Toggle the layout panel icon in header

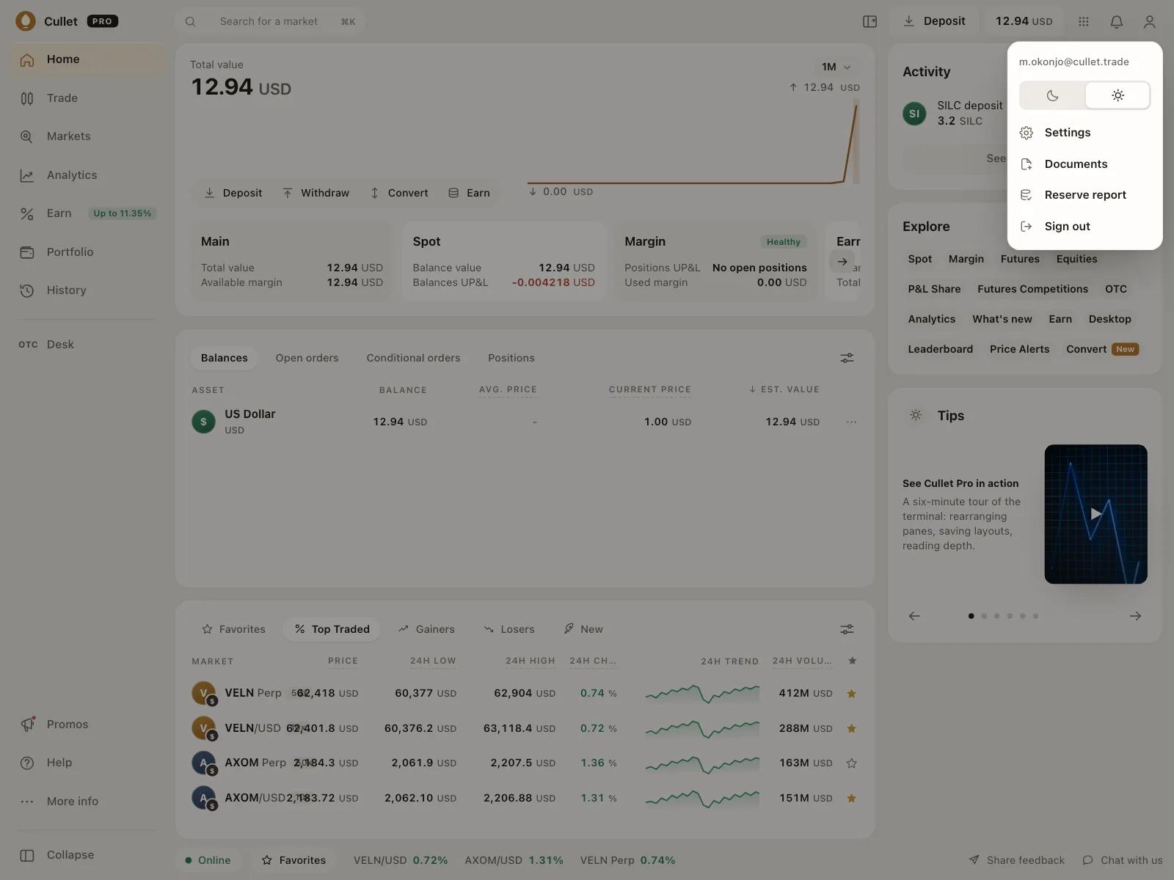[870, 21]
